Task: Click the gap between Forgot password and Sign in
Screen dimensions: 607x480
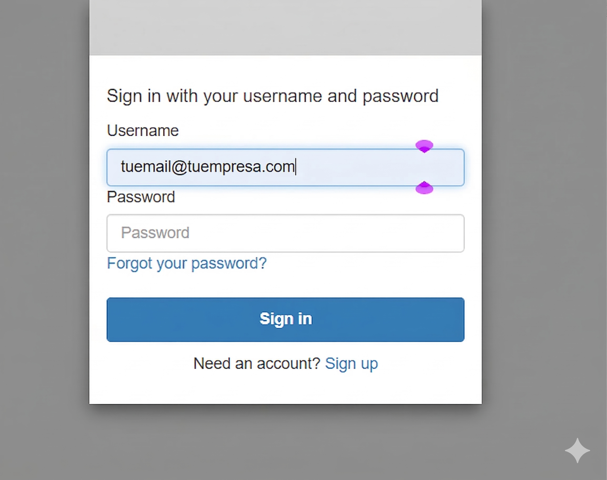Action: tap(285, 284)
